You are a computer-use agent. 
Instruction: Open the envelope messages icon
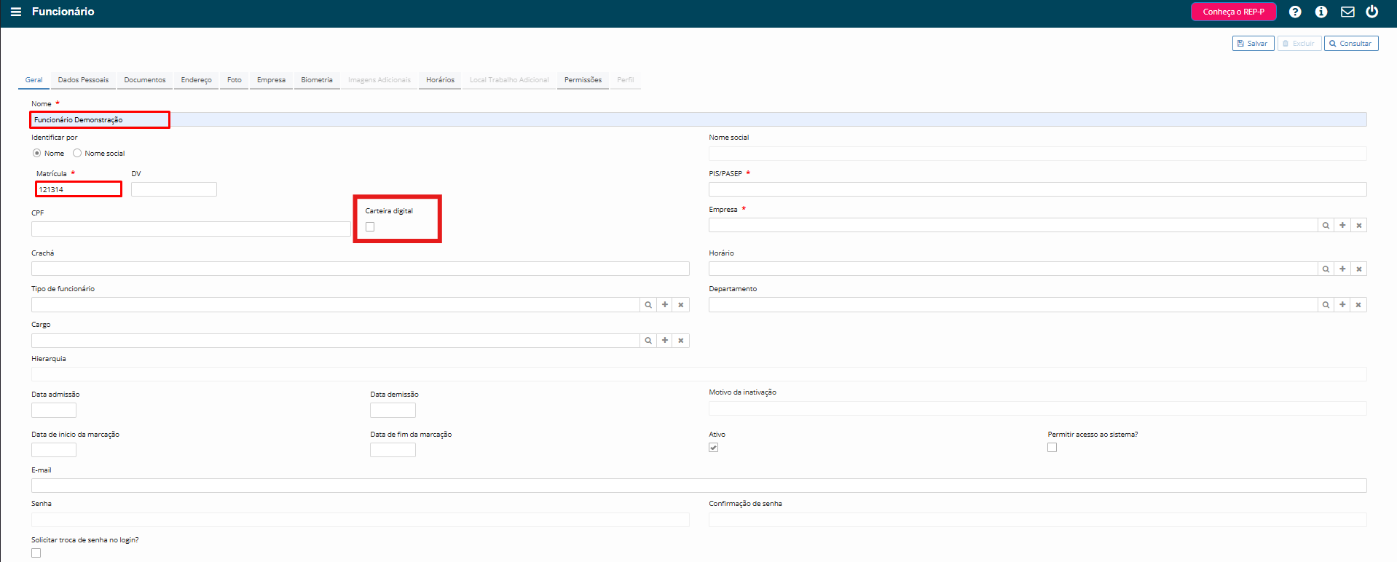pos(1347,12)
